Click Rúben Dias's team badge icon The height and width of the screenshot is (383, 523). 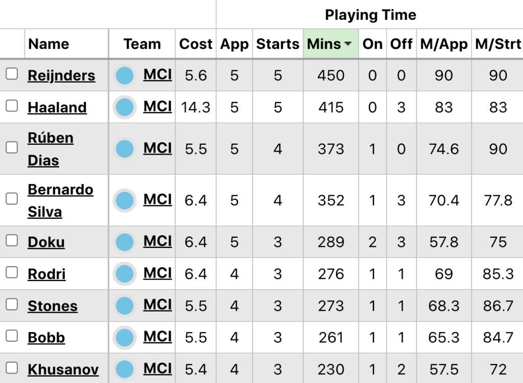125,149
